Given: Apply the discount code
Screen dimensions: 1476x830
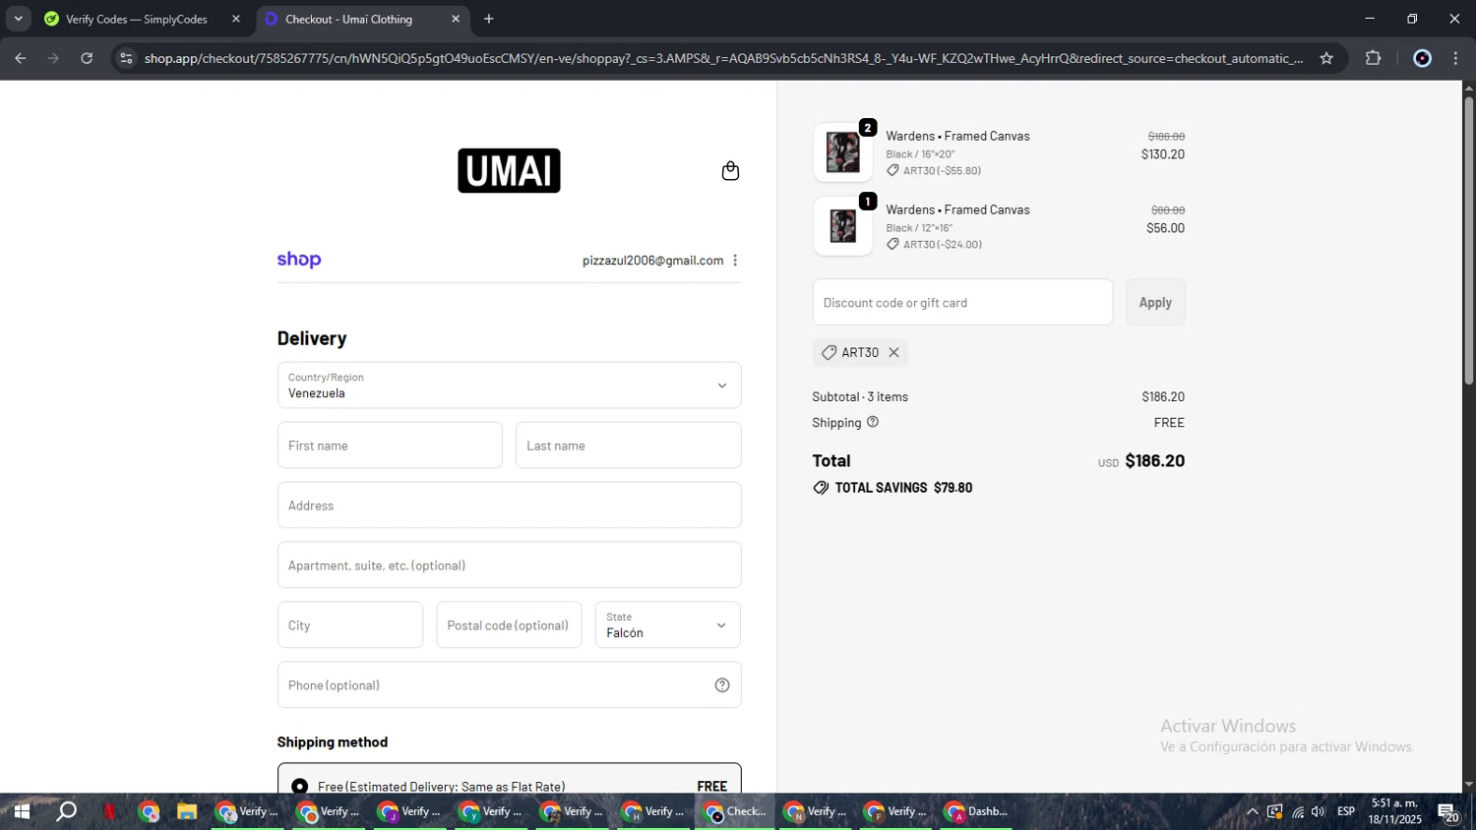Looking at the screenshot, I should coord(1155,302).
